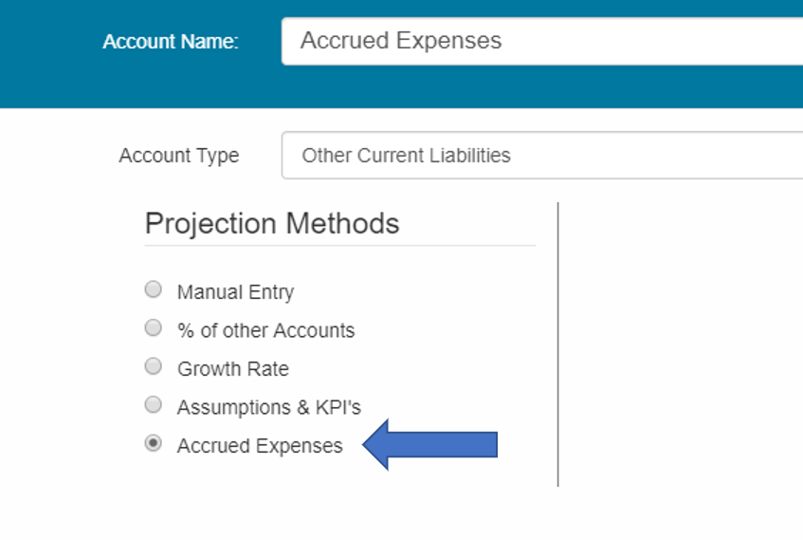Click the Accrued Expenses projection method label
This screenshot has width=803, height=540.
coord(260,446)
